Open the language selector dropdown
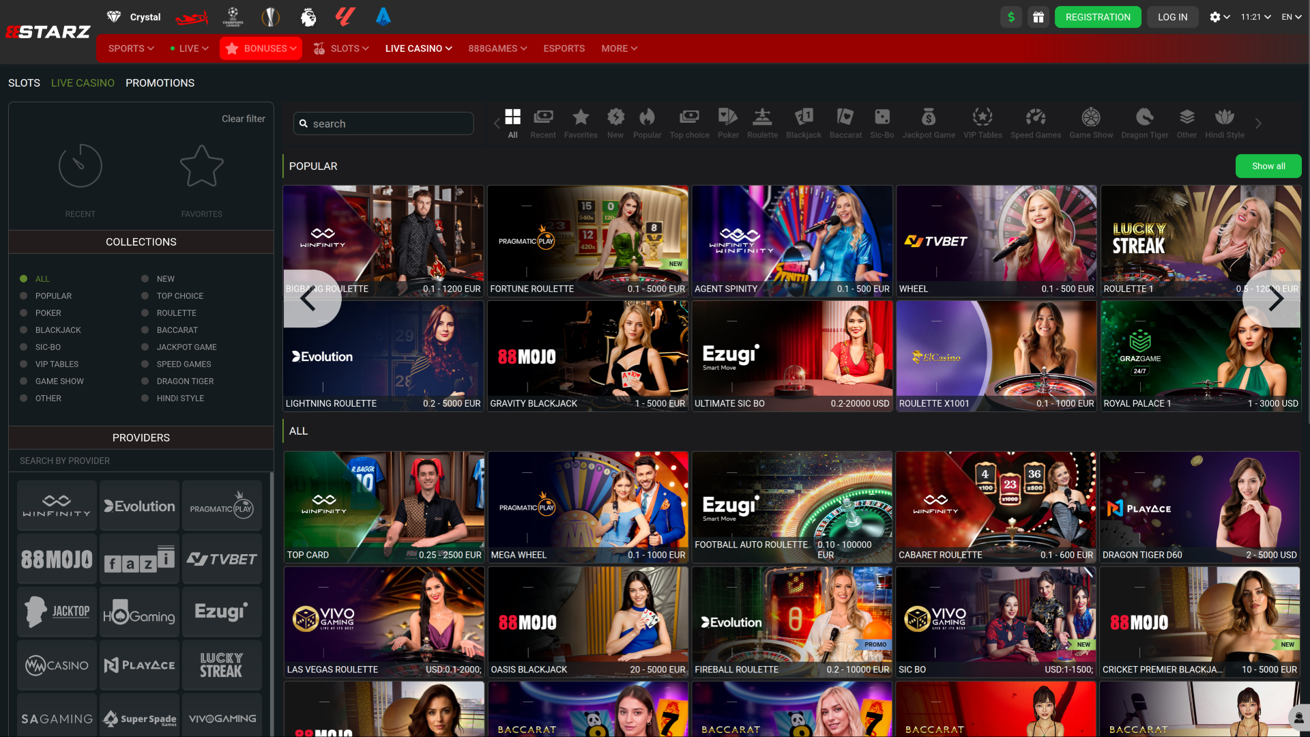 tap(1291, 16)
